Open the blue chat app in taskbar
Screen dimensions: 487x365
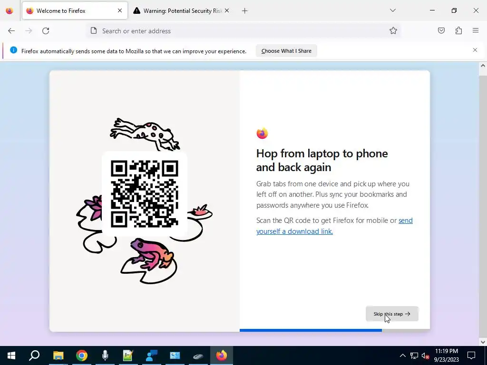coord(152,355)
